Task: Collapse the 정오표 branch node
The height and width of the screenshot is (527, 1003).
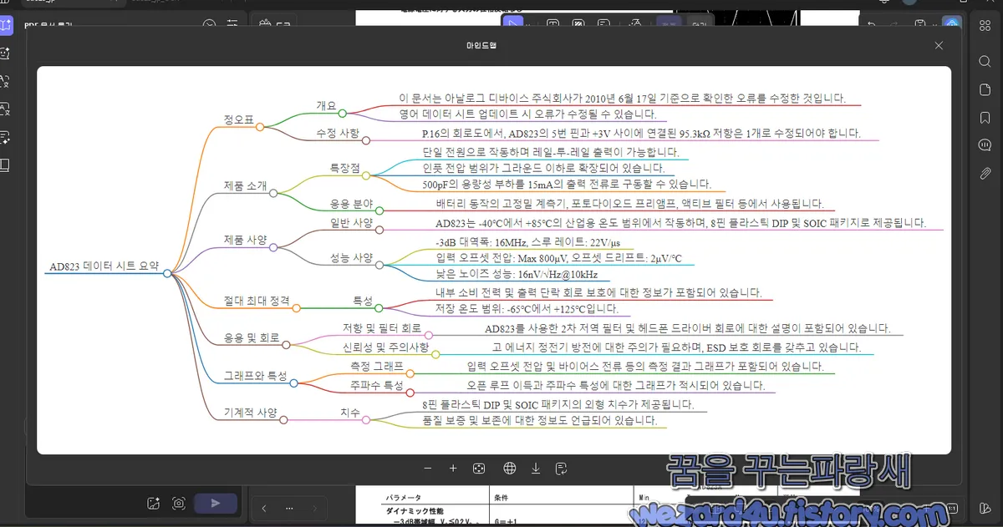Action: point(259,127)
